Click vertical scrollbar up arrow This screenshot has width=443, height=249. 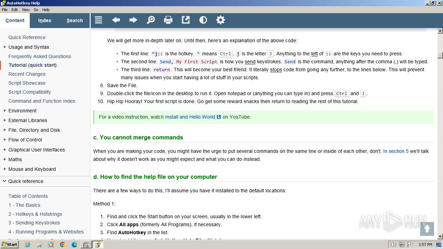pos(440,31)
